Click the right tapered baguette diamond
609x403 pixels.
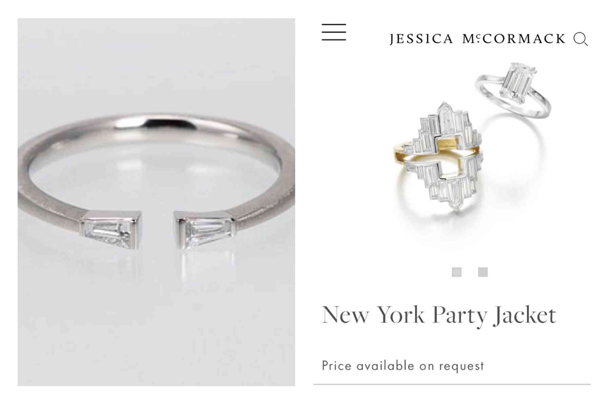tap(205, 231)
